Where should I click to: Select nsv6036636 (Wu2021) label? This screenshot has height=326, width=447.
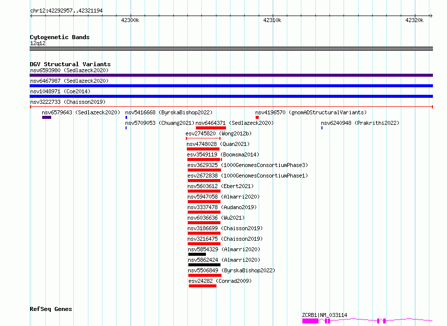tap(216, 218)
